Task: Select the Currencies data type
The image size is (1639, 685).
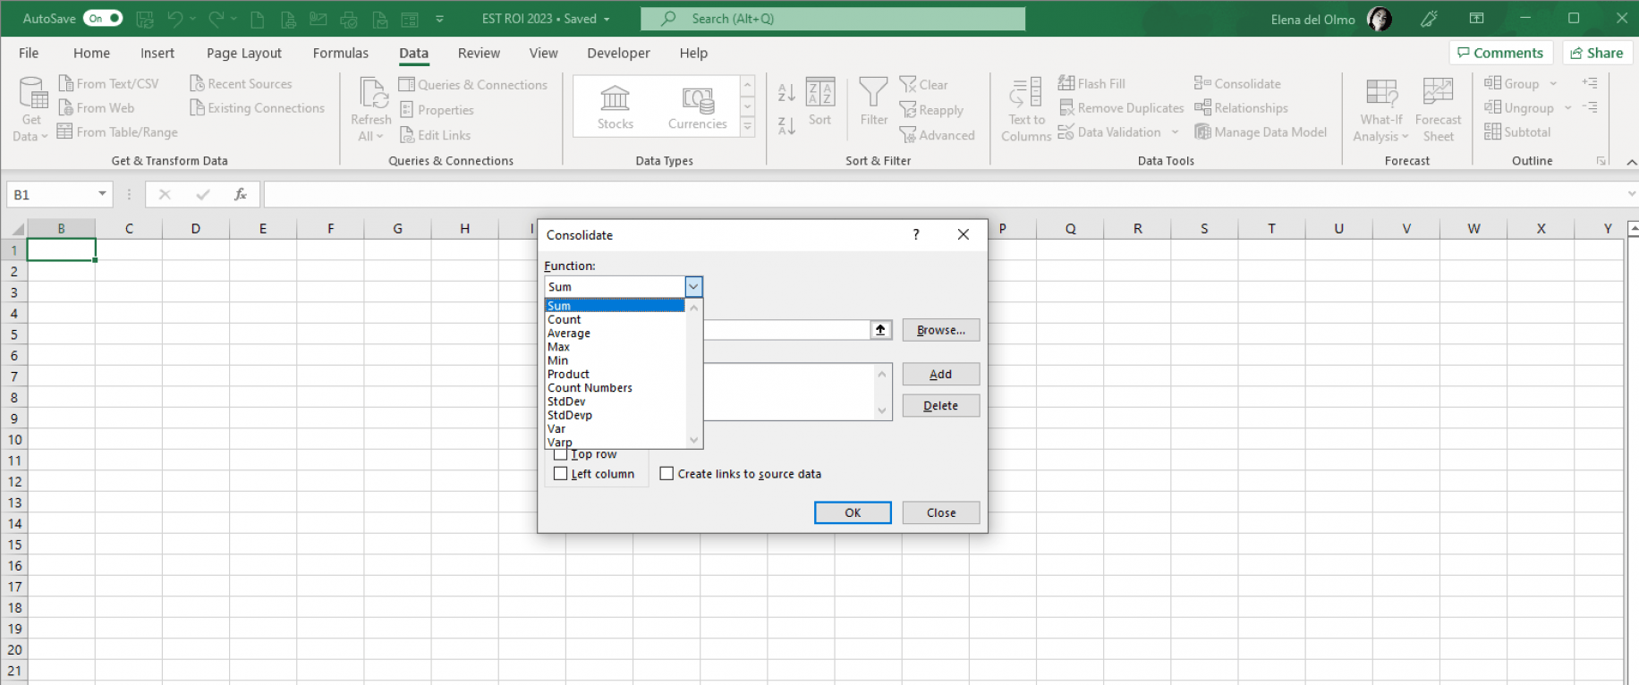Action: pyautogui.click(x=697, y=107)
